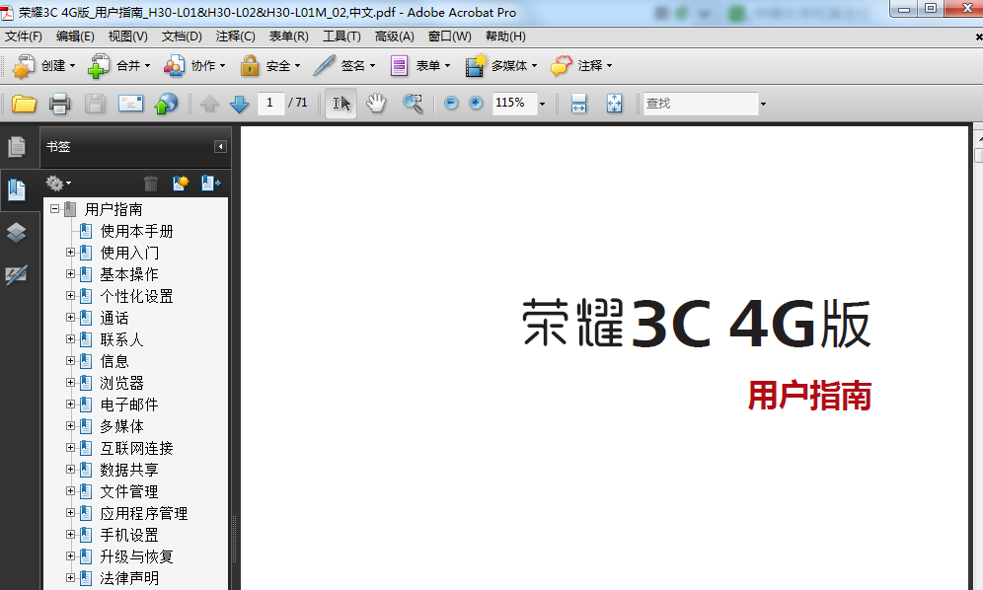The image size is (983, 590).
Task: Select the 使用本手册 bookmark
Action: coord(136,231)
